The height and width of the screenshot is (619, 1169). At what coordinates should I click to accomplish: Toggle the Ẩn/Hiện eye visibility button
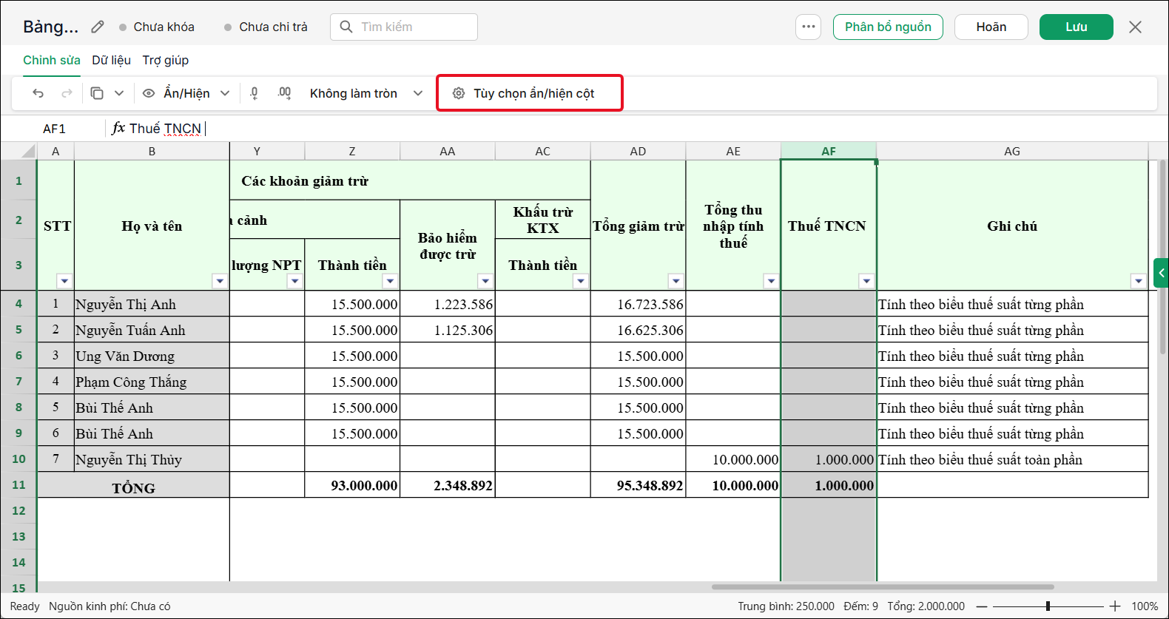(149, 93)
